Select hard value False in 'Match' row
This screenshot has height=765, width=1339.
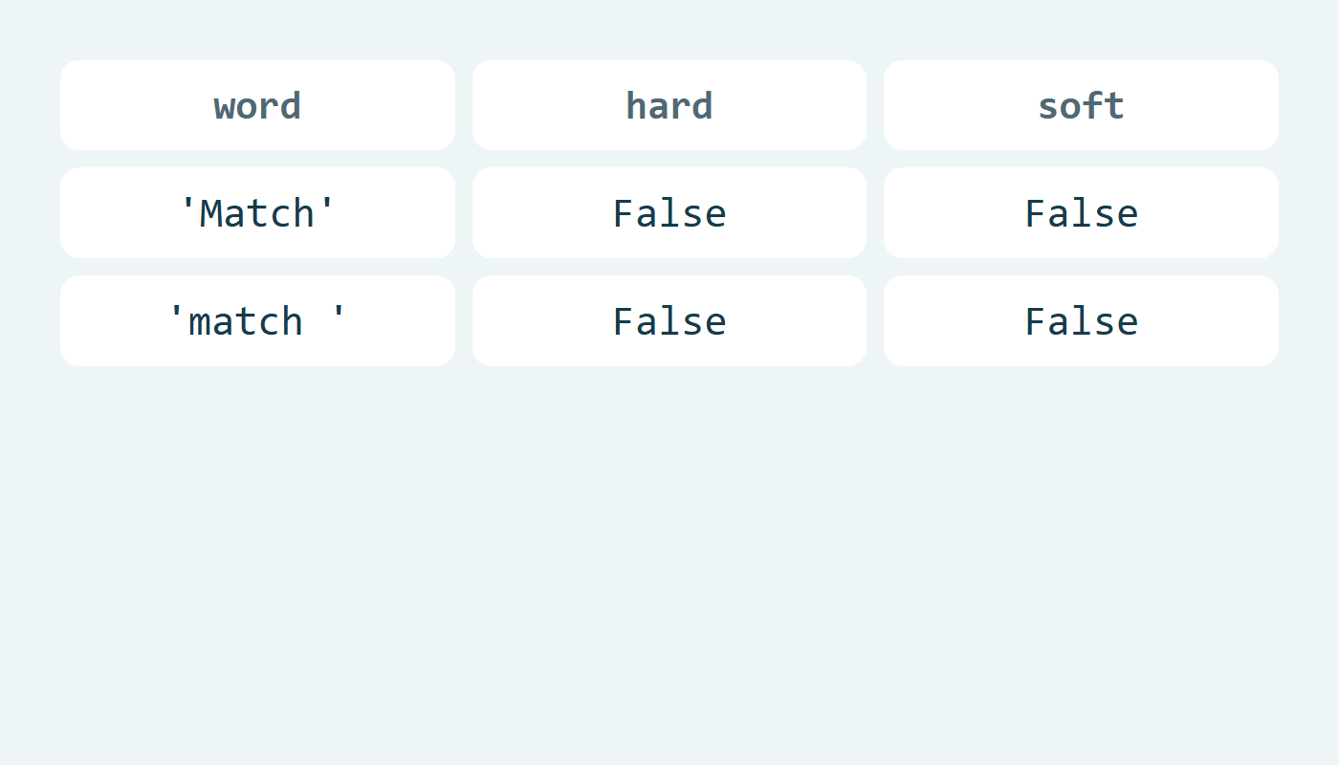click(x=669, y=212)
